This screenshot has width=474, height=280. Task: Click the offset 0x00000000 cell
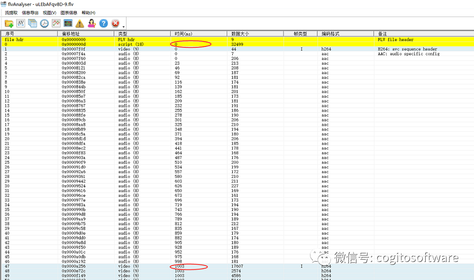tap(73, 40)
